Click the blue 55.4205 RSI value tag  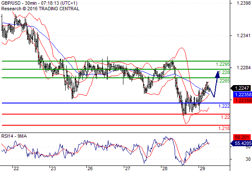241,143
